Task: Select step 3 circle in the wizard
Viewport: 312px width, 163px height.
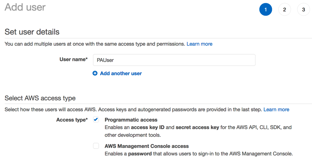Action: coord(303,10)
